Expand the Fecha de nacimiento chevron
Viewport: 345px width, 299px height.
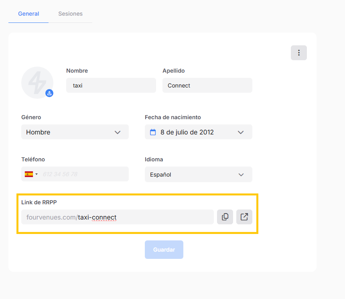coord(241,132)
